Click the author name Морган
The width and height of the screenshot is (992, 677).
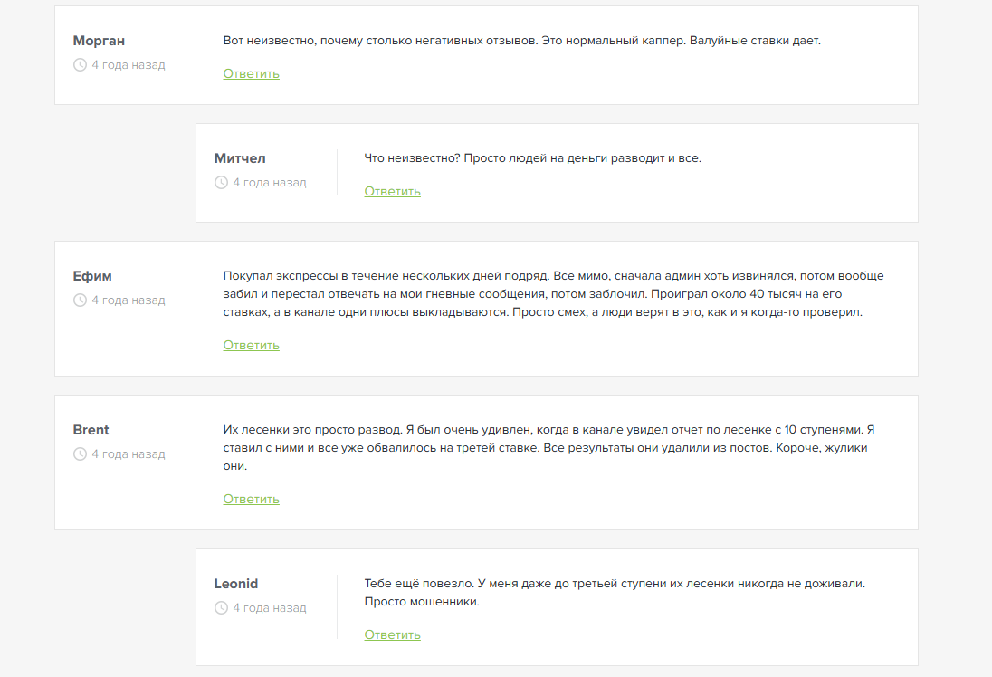[x=99, y=41]
